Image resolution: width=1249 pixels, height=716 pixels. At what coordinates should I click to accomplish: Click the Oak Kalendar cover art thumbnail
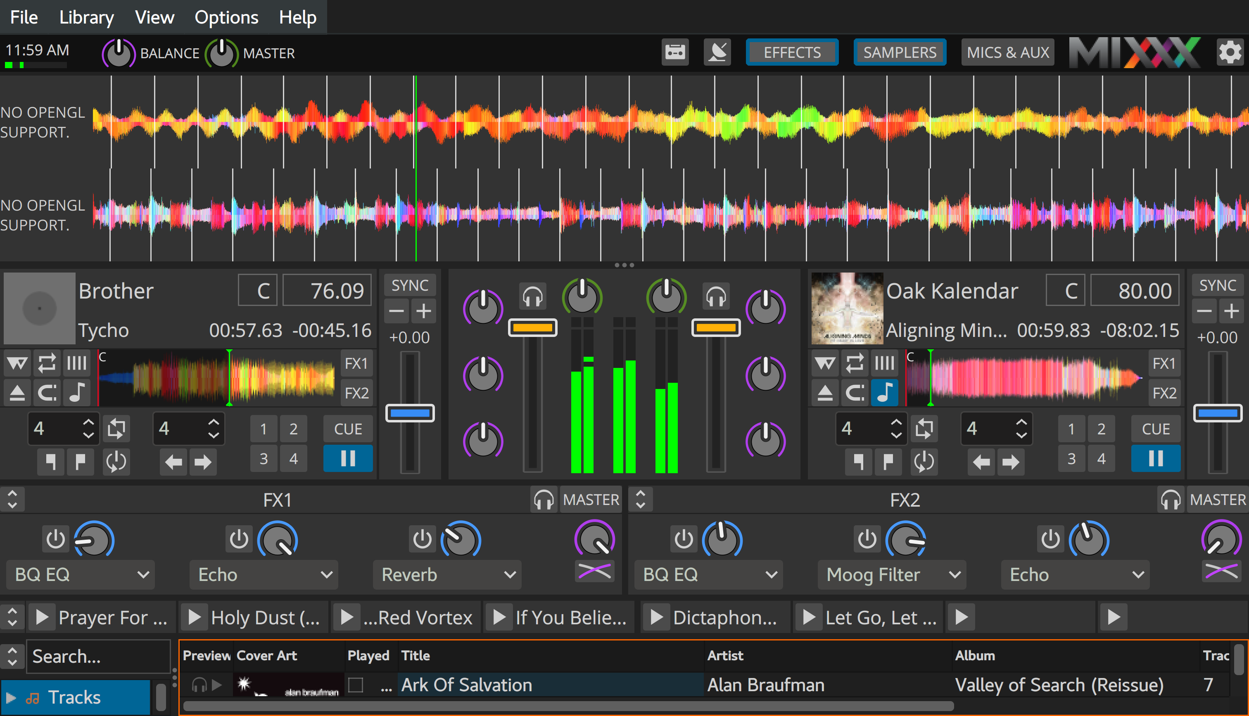coord(847,308)
